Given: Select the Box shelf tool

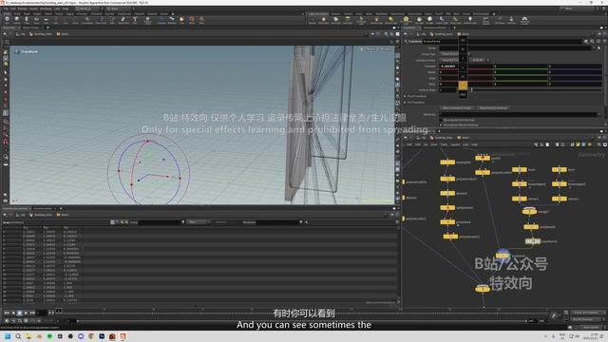Looking at the screenshot, I should coord(7,20).
